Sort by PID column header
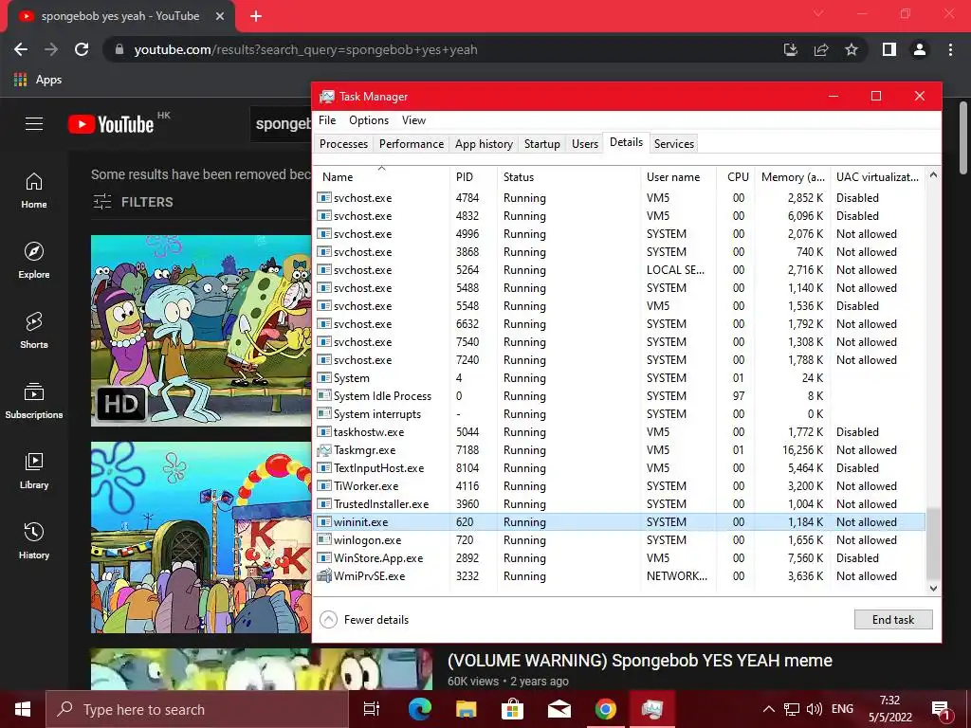 pyautogui.click(x=474, y=177)
